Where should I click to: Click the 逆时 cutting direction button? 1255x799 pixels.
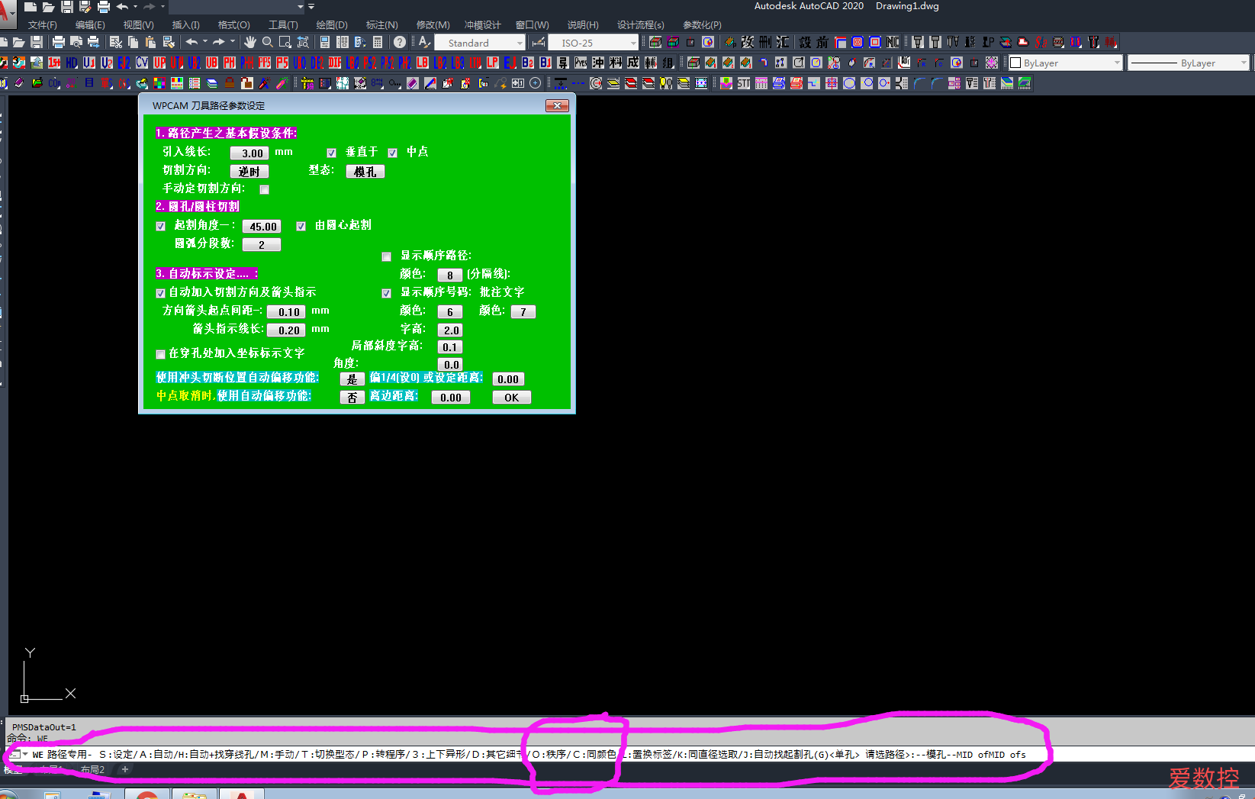coord(249,172)
